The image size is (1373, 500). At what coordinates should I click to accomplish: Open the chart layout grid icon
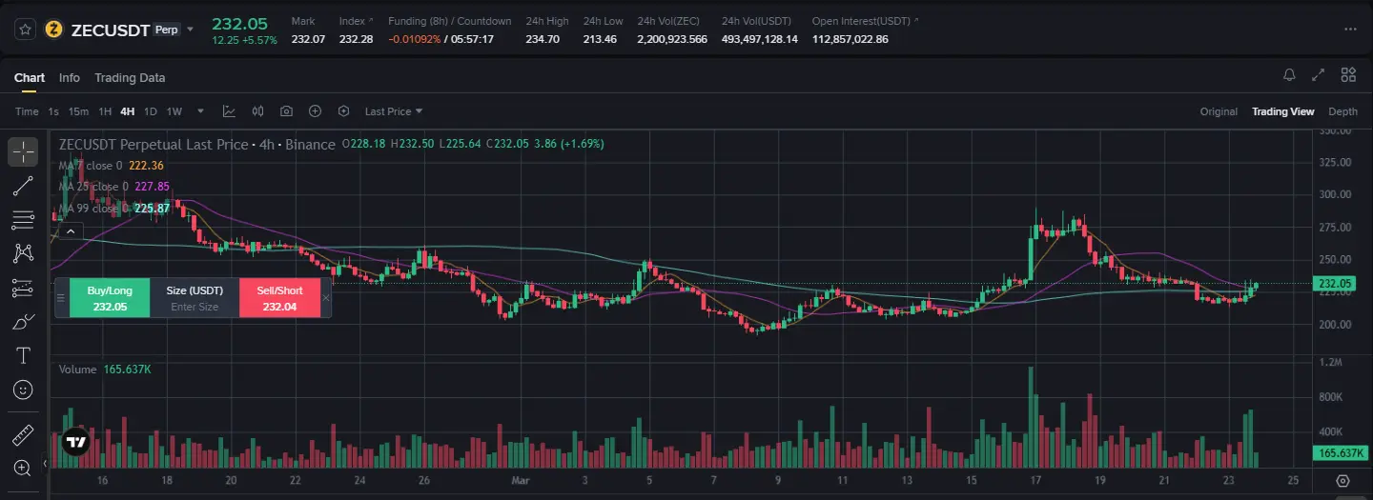point(1348,74)
